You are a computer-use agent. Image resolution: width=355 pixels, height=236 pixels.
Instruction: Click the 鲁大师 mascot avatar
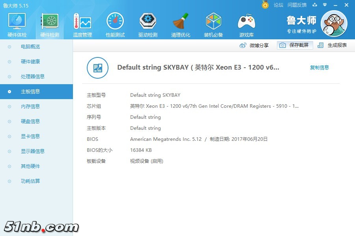coord(334,24)
